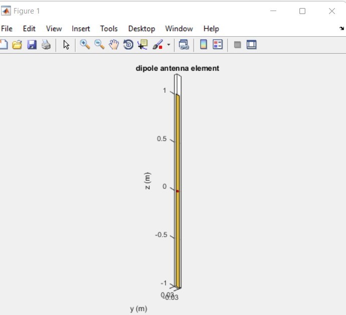Open the Insert menu
This screenshot has height=315, width=346.
(x=81, y=29)
